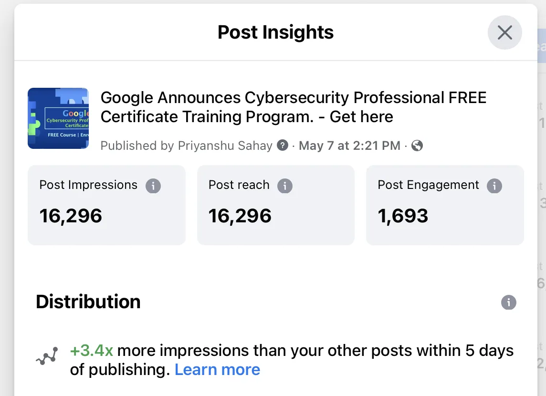Follow the Learn more link
The height and width of the screenshot is (396, 546).
(x=217, y=370)
